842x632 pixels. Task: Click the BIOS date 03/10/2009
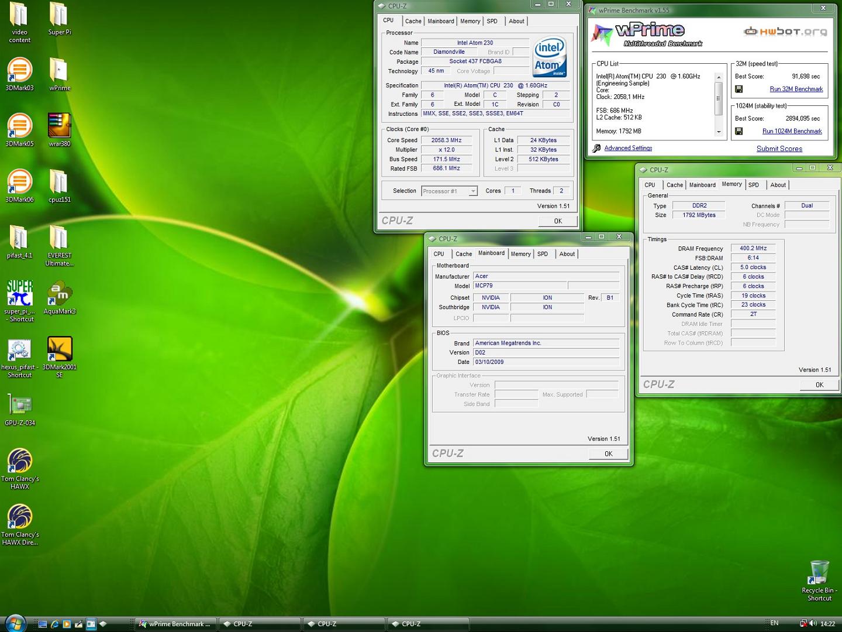(x=546, y=362)
